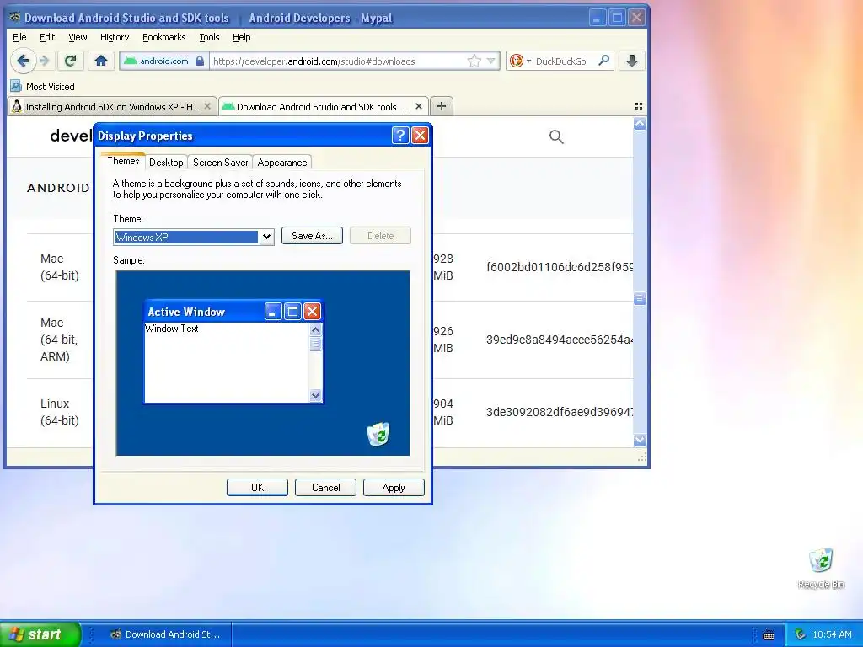
Task: Minimize the Mypal browser window
Action: [x=598, y=18]
